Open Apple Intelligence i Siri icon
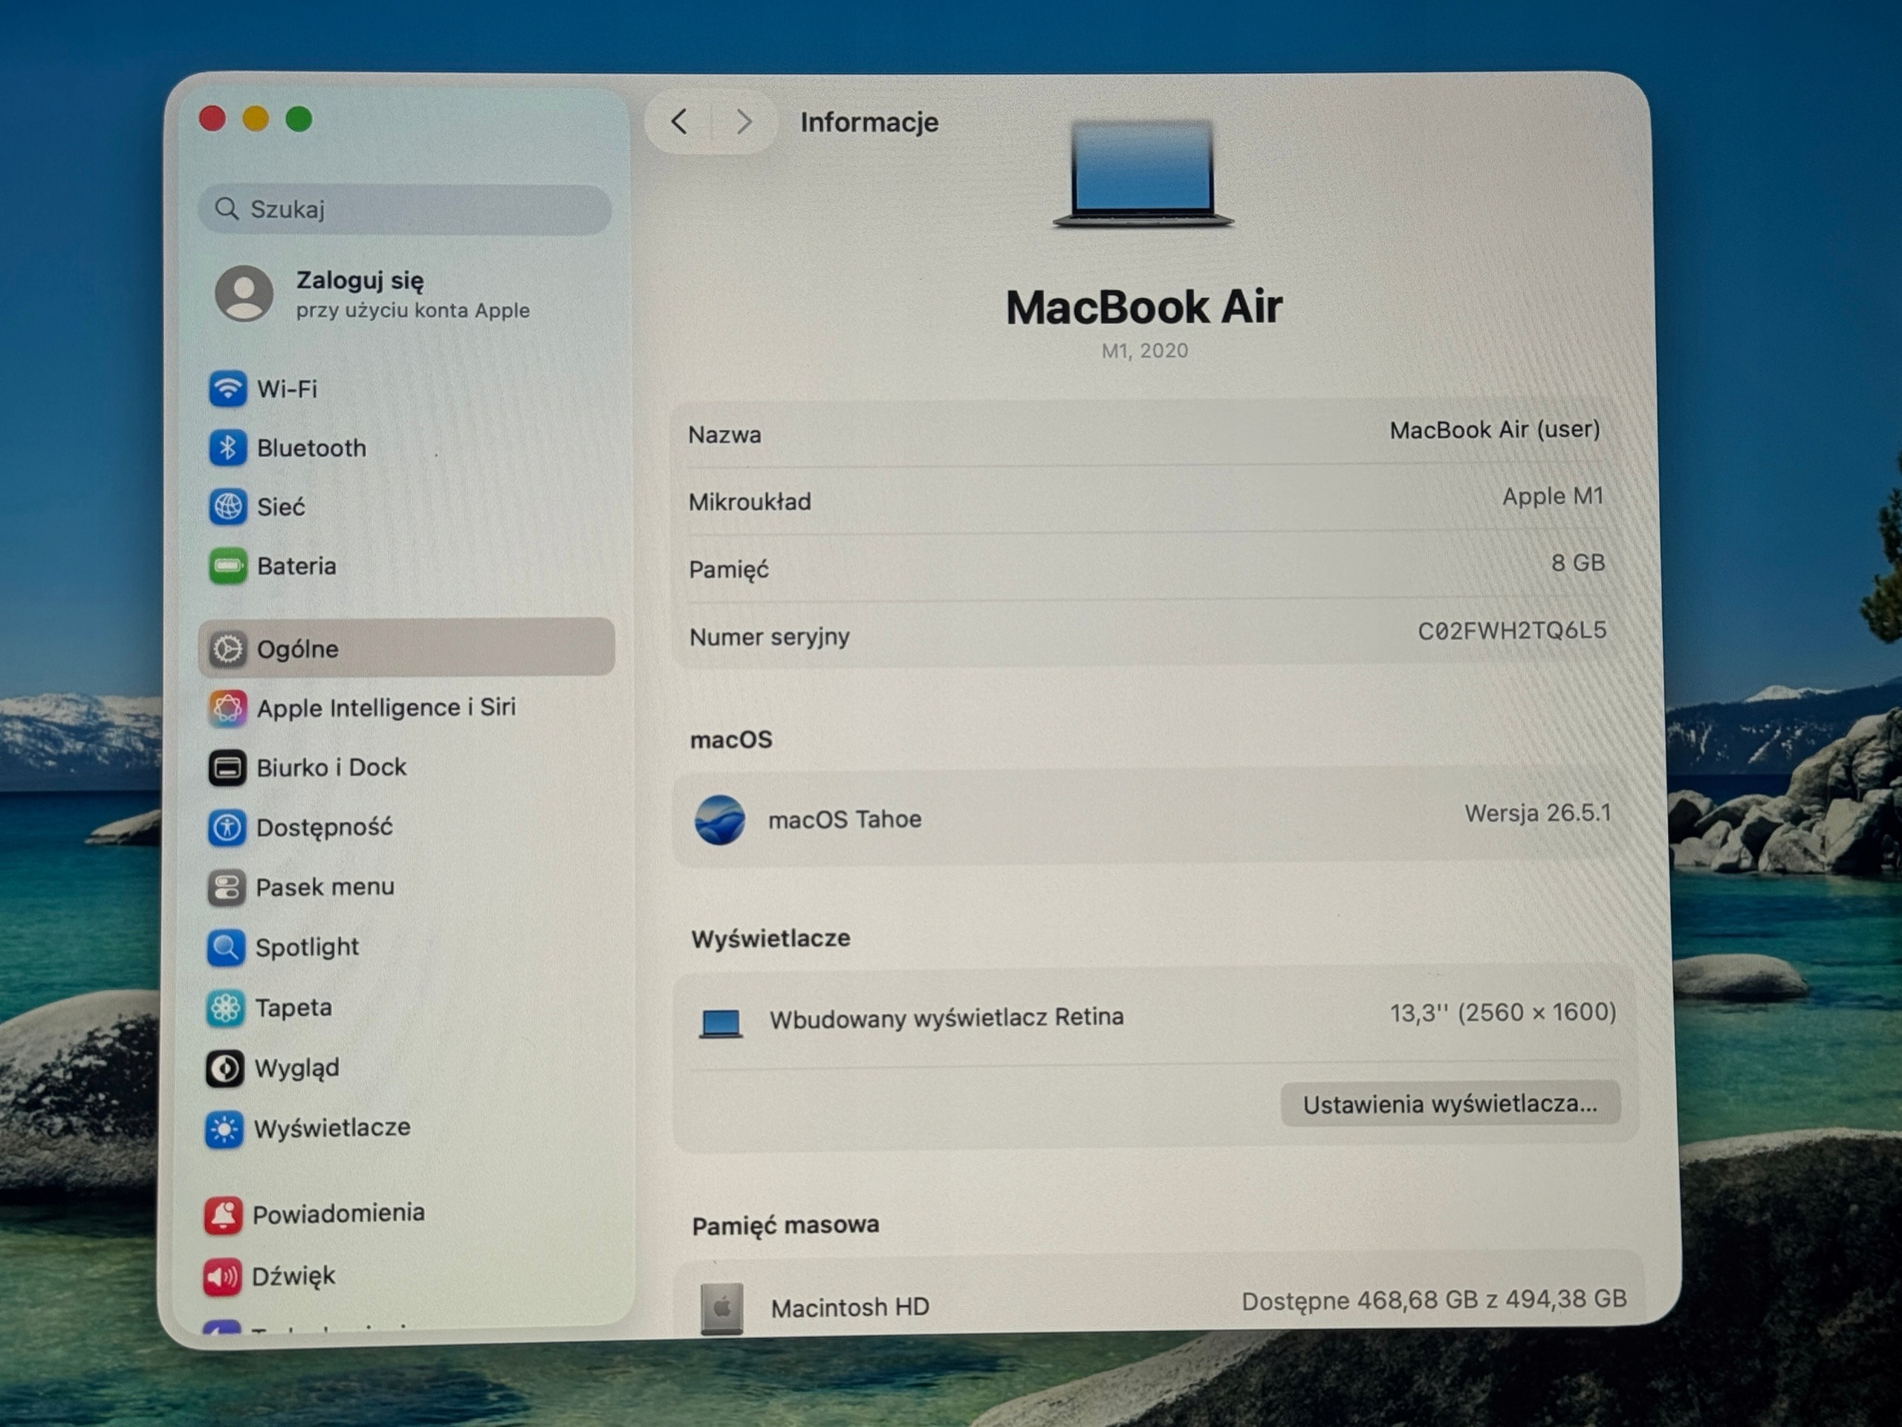 tap(228, 708)
